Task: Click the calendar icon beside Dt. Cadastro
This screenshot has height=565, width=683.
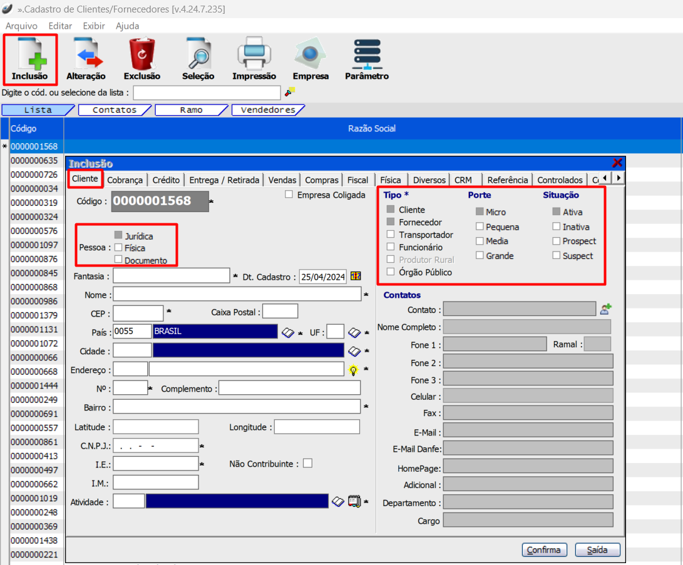Action: click(356, 277)
